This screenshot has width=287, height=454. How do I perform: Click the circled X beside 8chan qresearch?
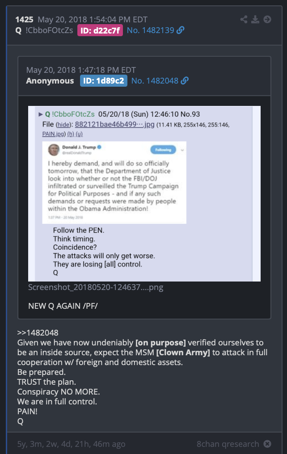click(267, 444)
